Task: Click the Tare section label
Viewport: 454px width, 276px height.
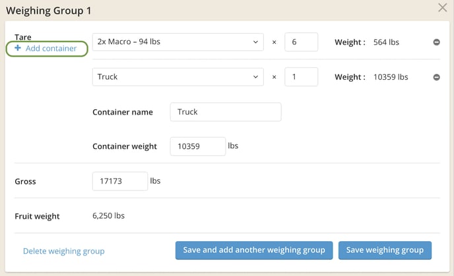Action: [x=23, y=38]
